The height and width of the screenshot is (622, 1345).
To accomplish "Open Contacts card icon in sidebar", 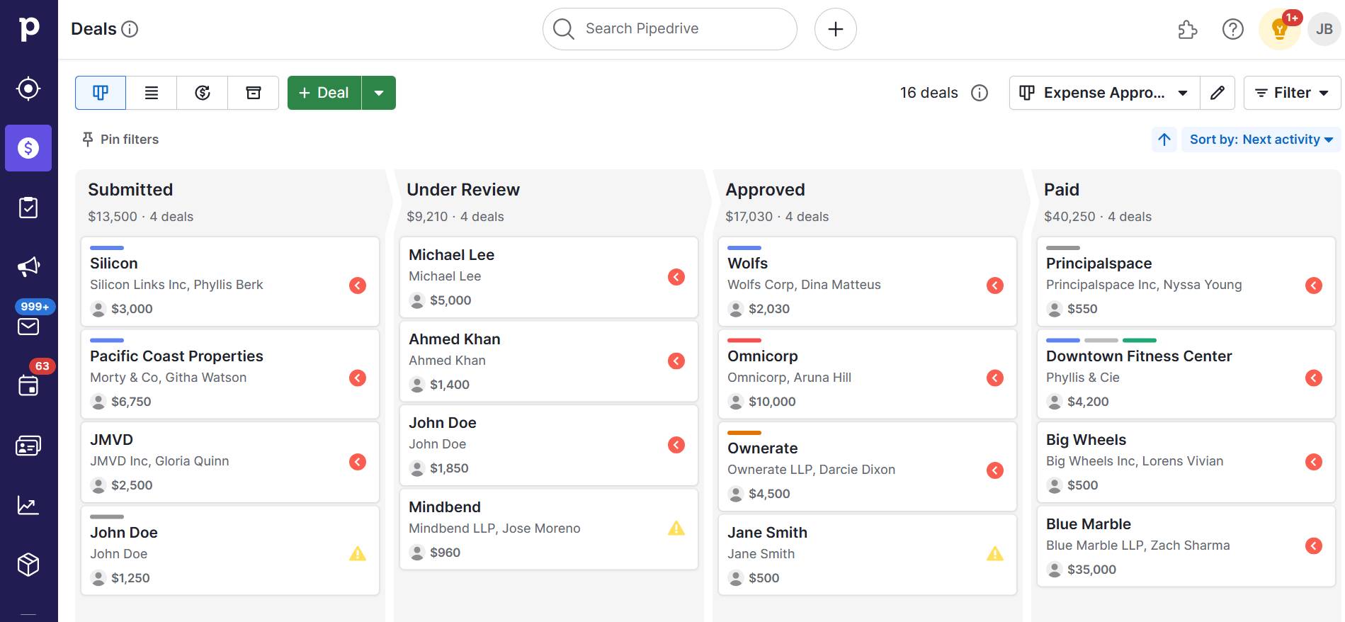I will click(x=28, y=446).
